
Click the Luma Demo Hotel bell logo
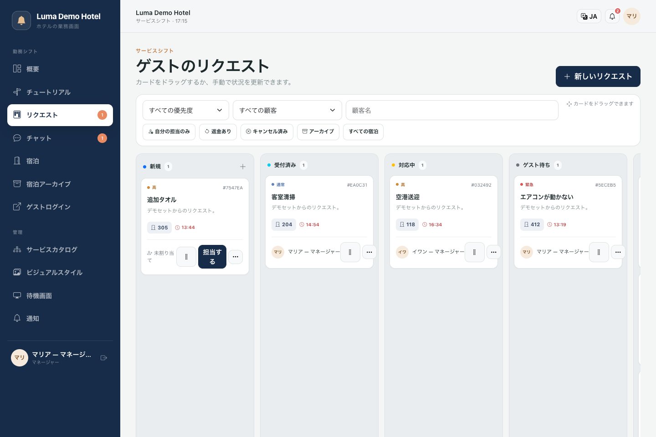tap(21, 20)
